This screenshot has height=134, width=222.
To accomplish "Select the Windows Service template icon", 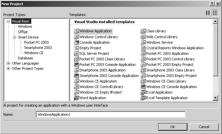I will pos(143,43).
